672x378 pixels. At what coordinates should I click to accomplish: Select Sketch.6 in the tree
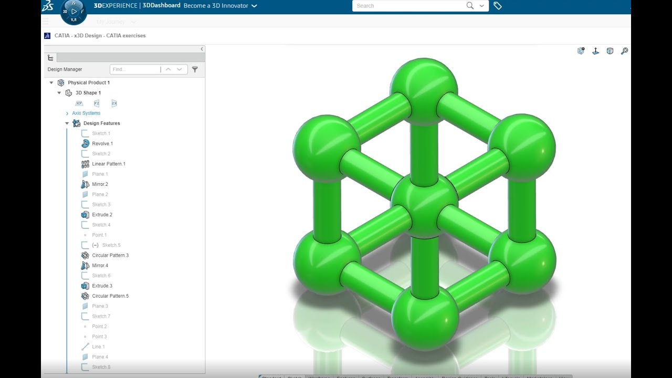(101, 276)
